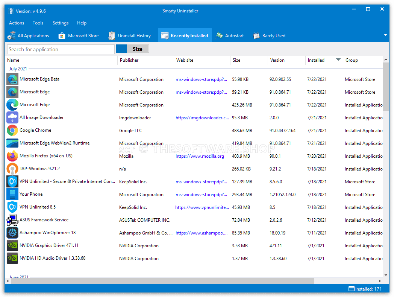
Task: Click the All Image Downloader cloud icon
Action: pos(12,117)
